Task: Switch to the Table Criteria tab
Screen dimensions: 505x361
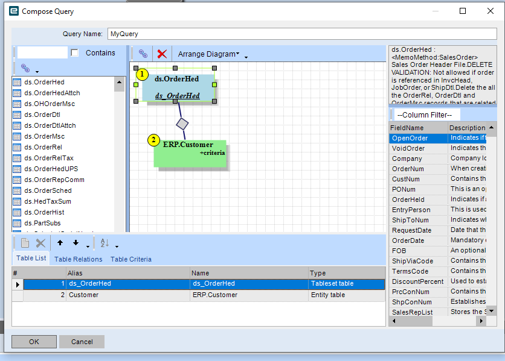Action: click(130, 259)
